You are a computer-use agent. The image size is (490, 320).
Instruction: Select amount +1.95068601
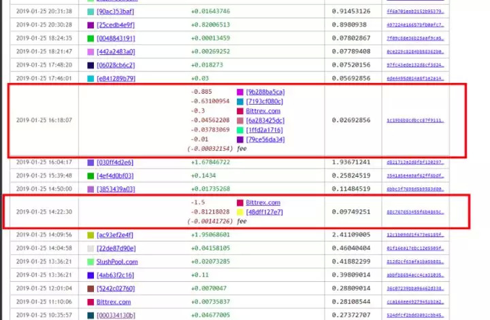(x=210, y=234)
